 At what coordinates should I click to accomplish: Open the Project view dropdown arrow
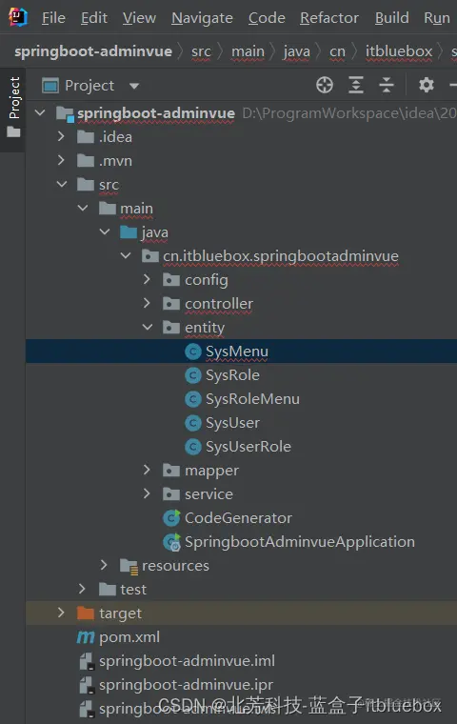click(x=134, y=86)
